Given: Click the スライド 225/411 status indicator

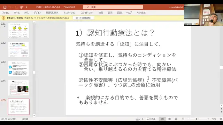Looking at the screenshot, I should coord(9,119).
